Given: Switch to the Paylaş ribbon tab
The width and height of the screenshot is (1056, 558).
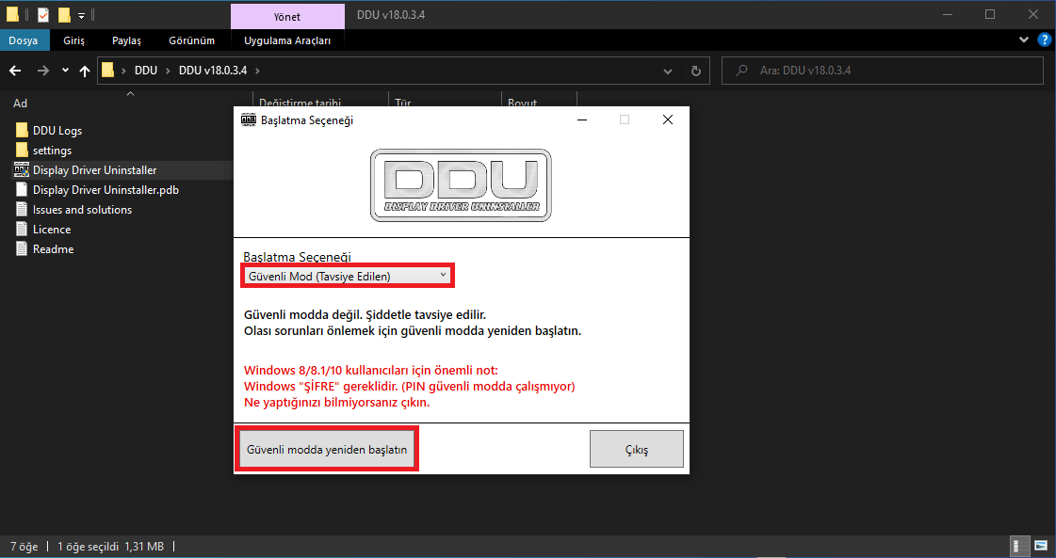Looking at the screenshot, I should pyautogui.click(x=126, y=40).
